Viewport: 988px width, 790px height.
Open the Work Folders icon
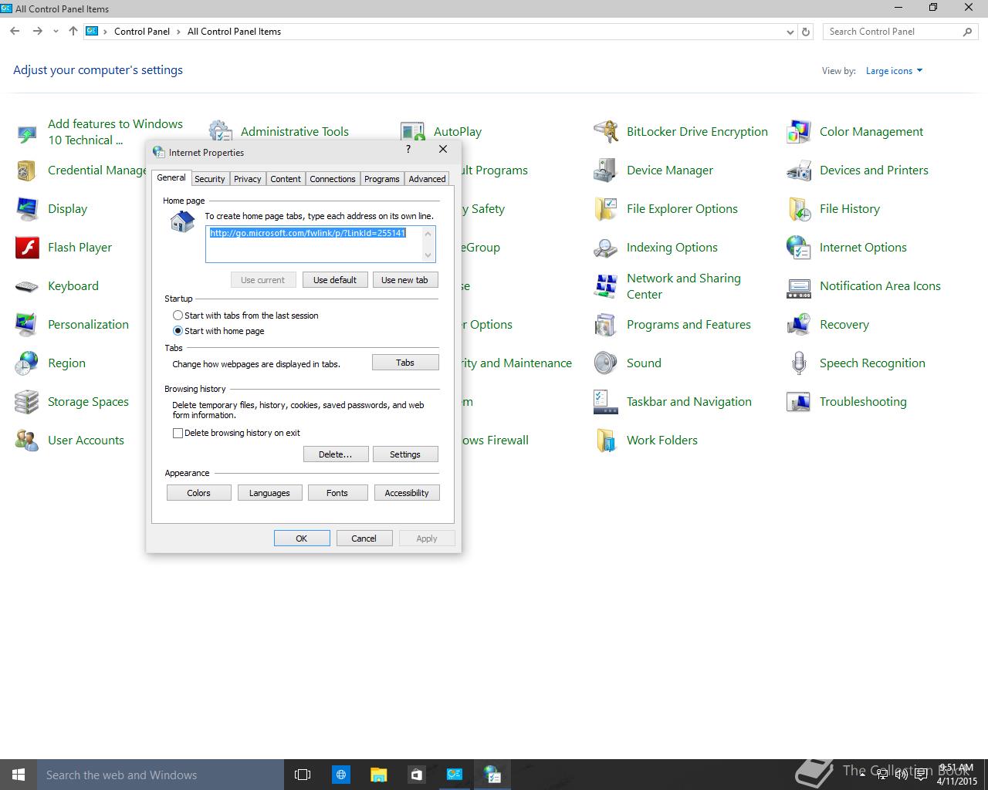coord(606,441)
